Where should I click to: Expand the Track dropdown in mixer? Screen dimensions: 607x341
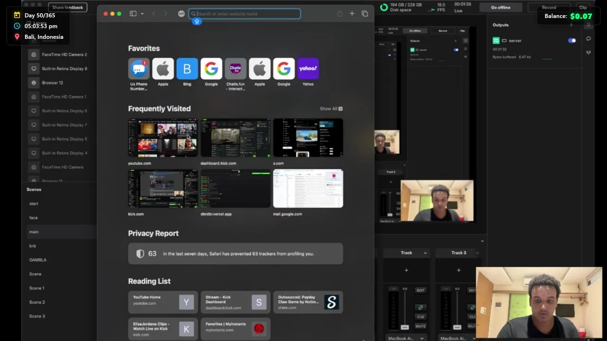425,253
